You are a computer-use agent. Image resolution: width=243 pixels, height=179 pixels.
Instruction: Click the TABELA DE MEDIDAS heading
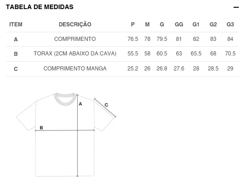click(40, 7)
